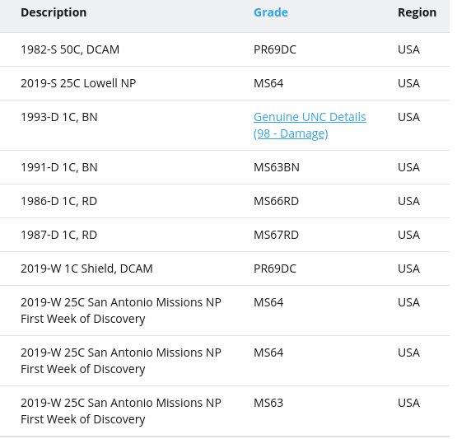
Task: Click the 1991-D 1C, BN description
Action: tap(59, 167)
